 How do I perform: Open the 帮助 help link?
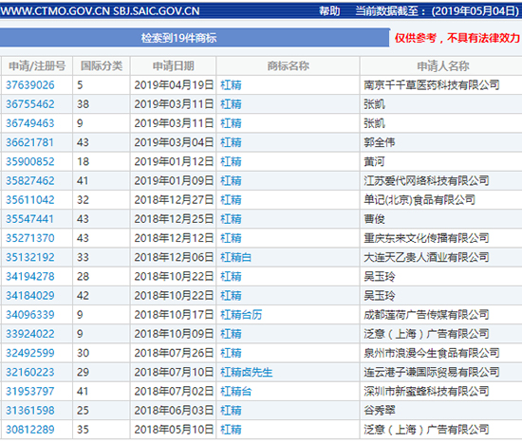[329, 11]
